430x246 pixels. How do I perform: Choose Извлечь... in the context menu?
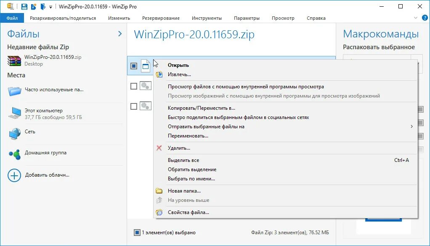click(x=285, y=74)
